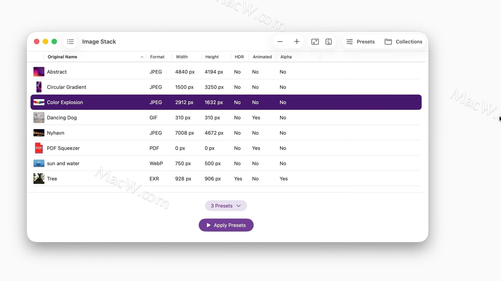Open the Presets panel

coord(360,42)
